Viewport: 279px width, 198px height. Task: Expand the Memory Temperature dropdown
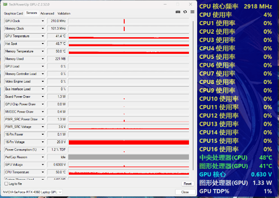(x=43, y=51)
